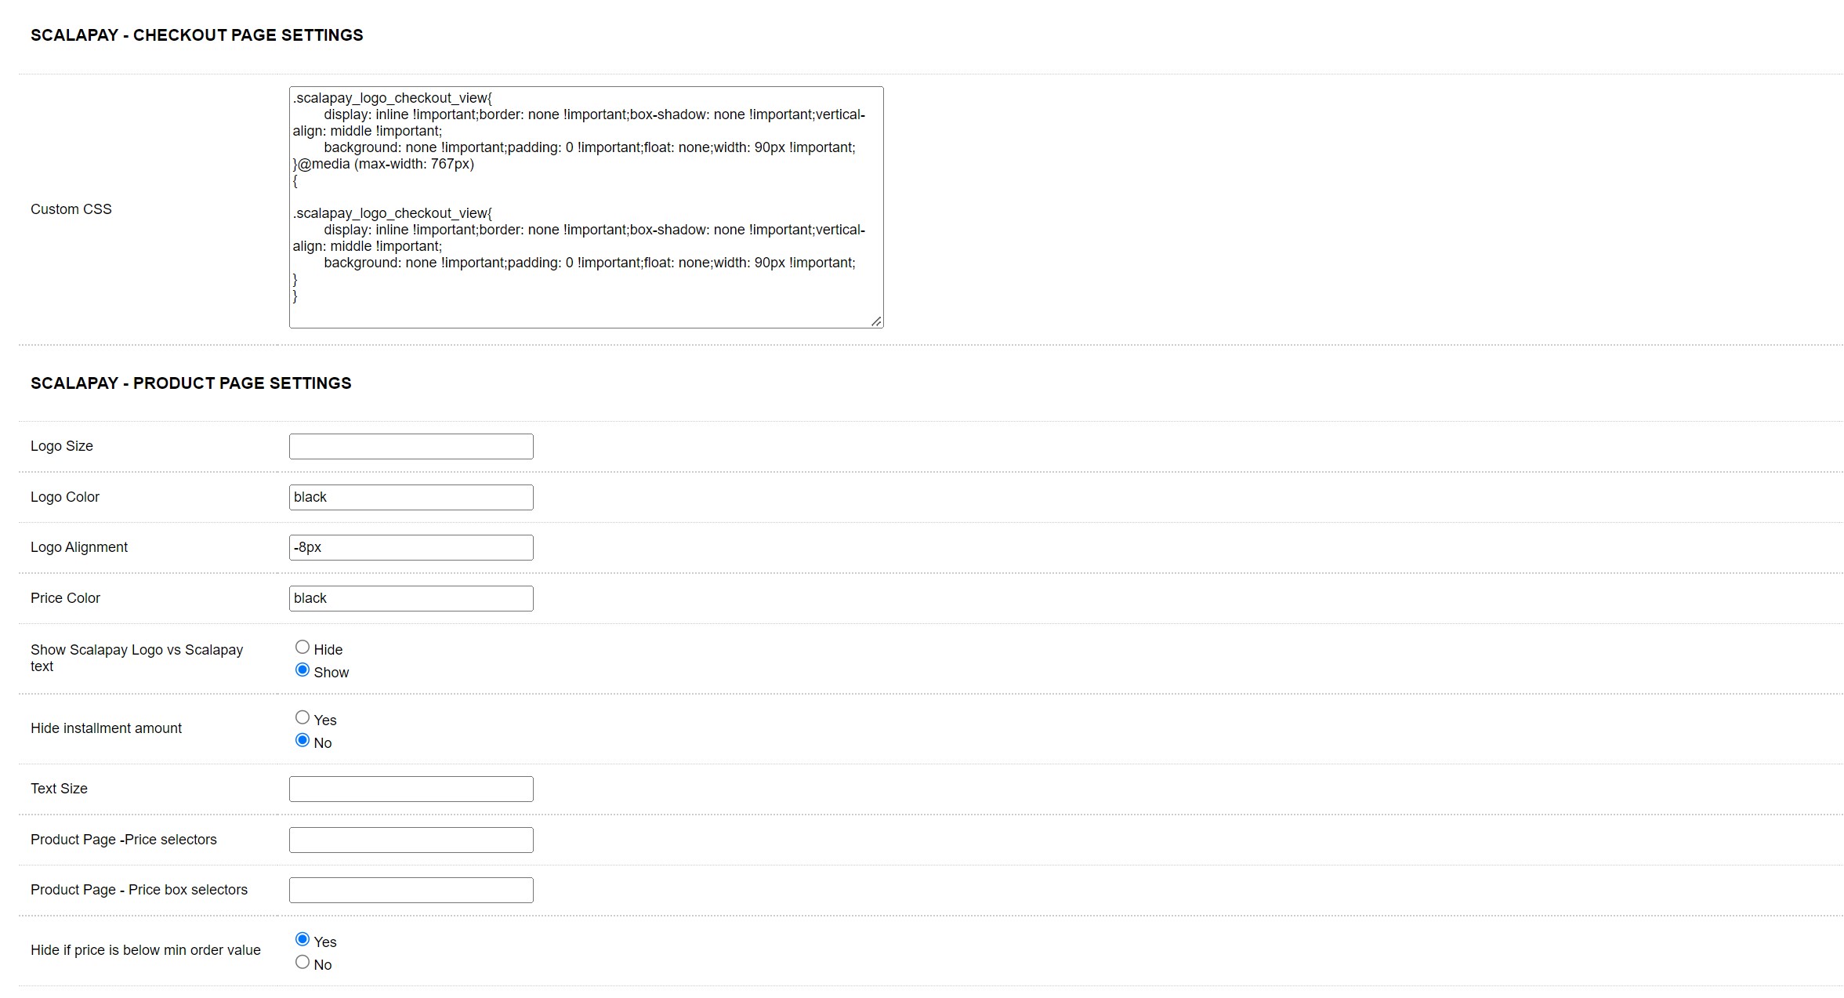Click the Hide installment amount label
Viewport: 1844px width, 998px height.
pos(106,728)
